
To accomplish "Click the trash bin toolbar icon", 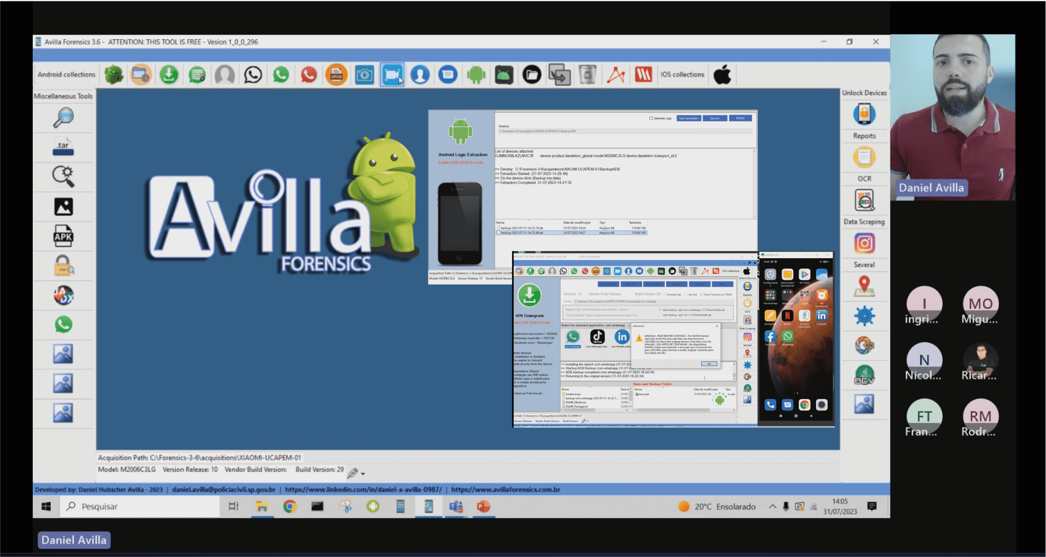I will tap(587, 75).
